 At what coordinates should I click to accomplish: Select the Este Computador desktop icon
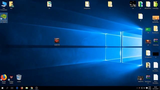click(4, 6)
